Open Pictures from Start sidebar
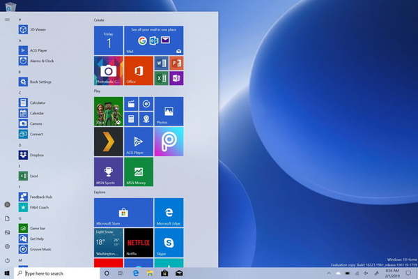 7,232
